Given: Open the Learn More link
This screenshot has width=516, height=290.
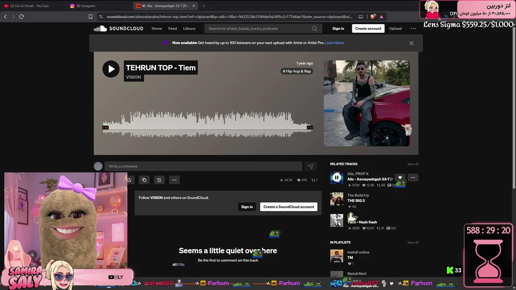Looking at the screenshot, I should (x=334, y=43).
